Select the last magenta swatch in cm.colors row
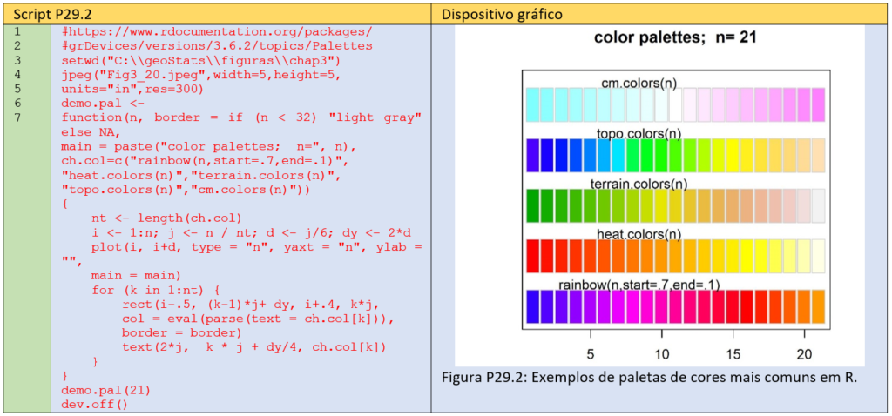 (x=818, y=105)
